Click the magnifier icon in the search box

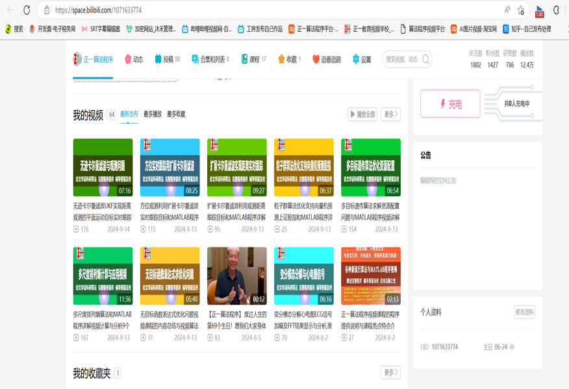tap(425, 59)
